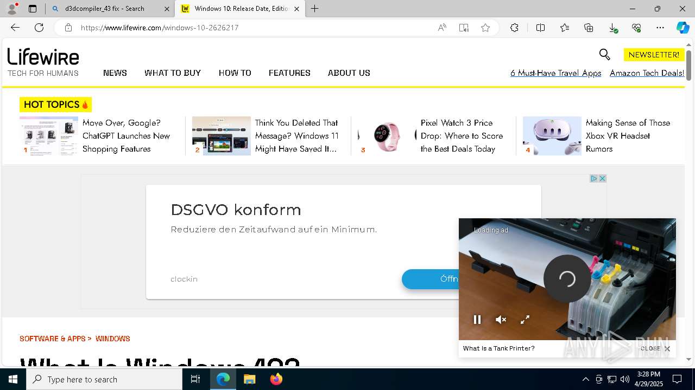Launch Copilot sidebar

pos(683,28)
